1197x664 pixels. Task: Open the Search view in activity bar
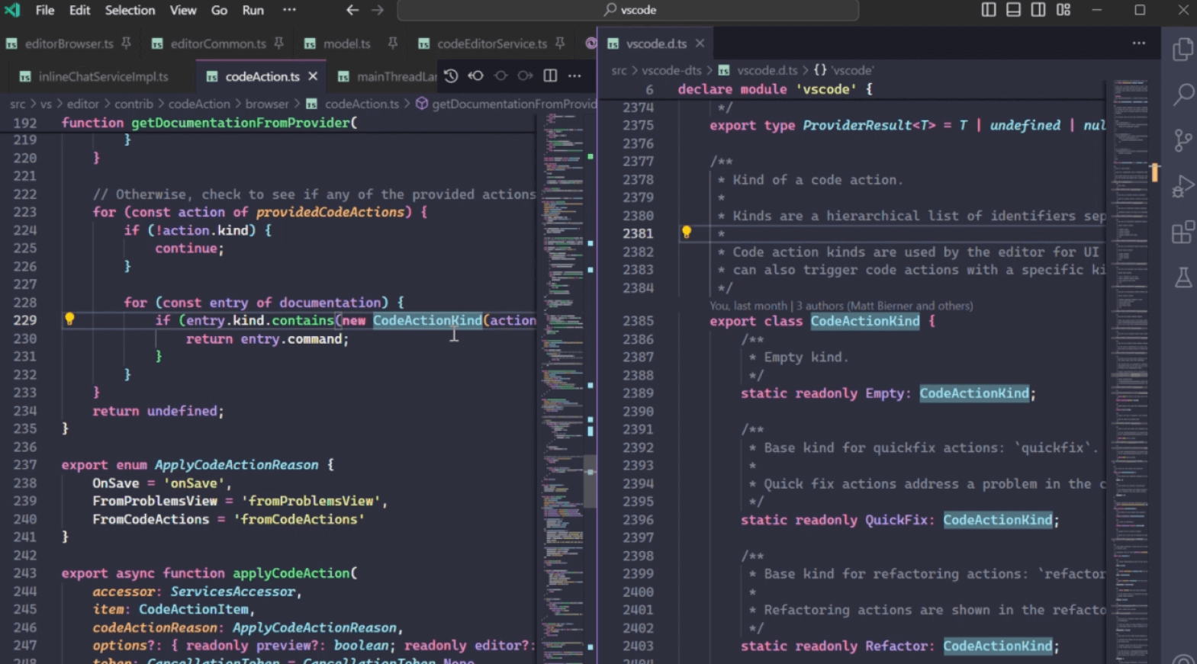click(x=1183, y=95)
